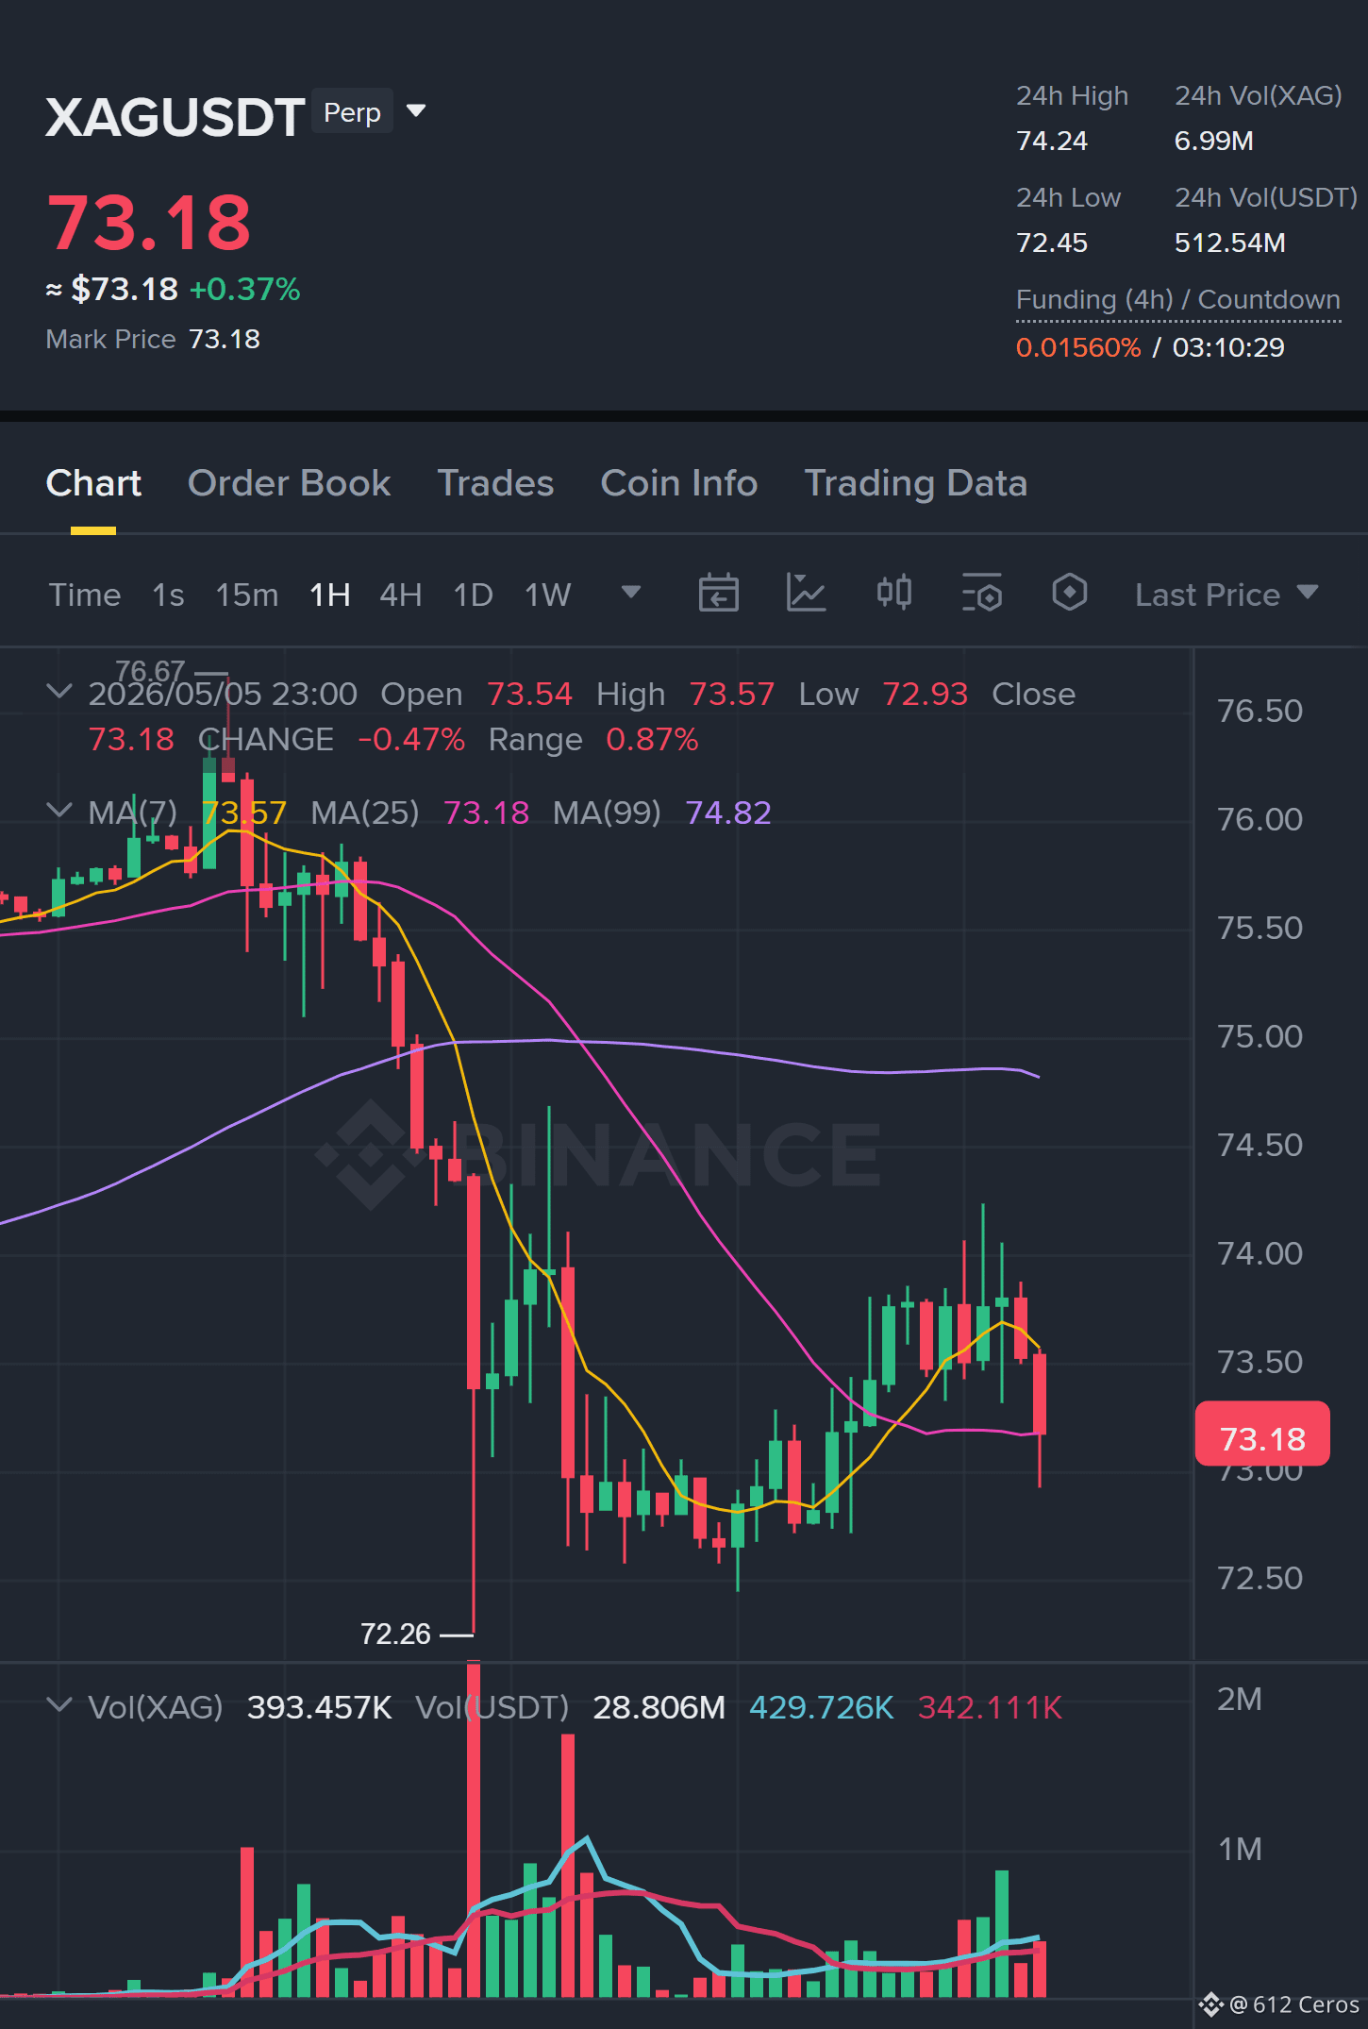Viewport: 1368px width, 2029px height.
Task: Select the 4H timeframe
Action: (400, 595)
